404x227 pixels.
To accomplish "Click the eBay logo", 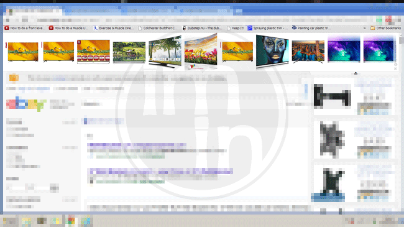I will click(26, 104).
